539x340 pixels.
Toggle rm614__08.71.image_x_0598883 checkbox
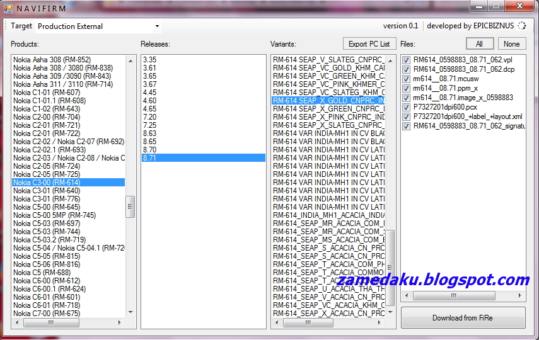(406, 98)
